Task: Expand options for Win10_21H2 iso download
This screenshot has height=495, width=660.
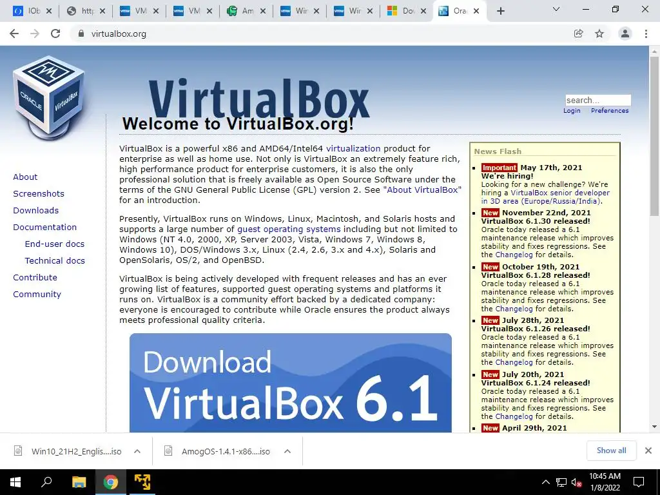Action: pyautogui.click(x=137, y=451)
